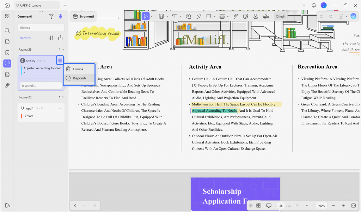Select the signature tool
Screen dimensions: 361x212
[266, 16]
